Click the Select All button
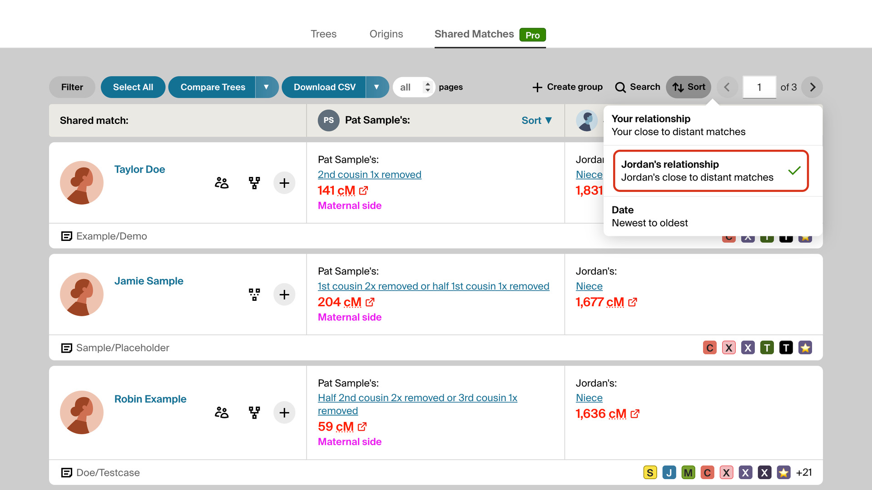The height and width of the screenshot is (490, 872). click(133, 87)
